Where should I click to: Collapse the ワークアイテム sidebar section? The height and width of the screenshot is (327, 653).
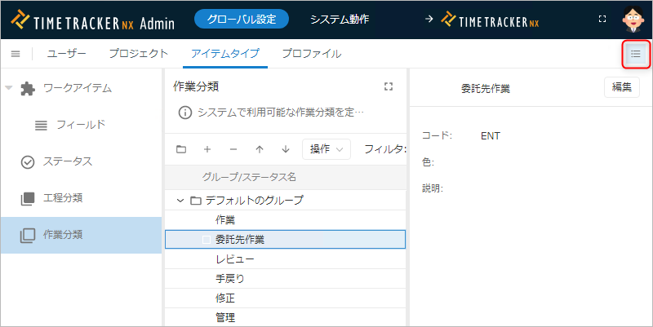pos(9,88)
